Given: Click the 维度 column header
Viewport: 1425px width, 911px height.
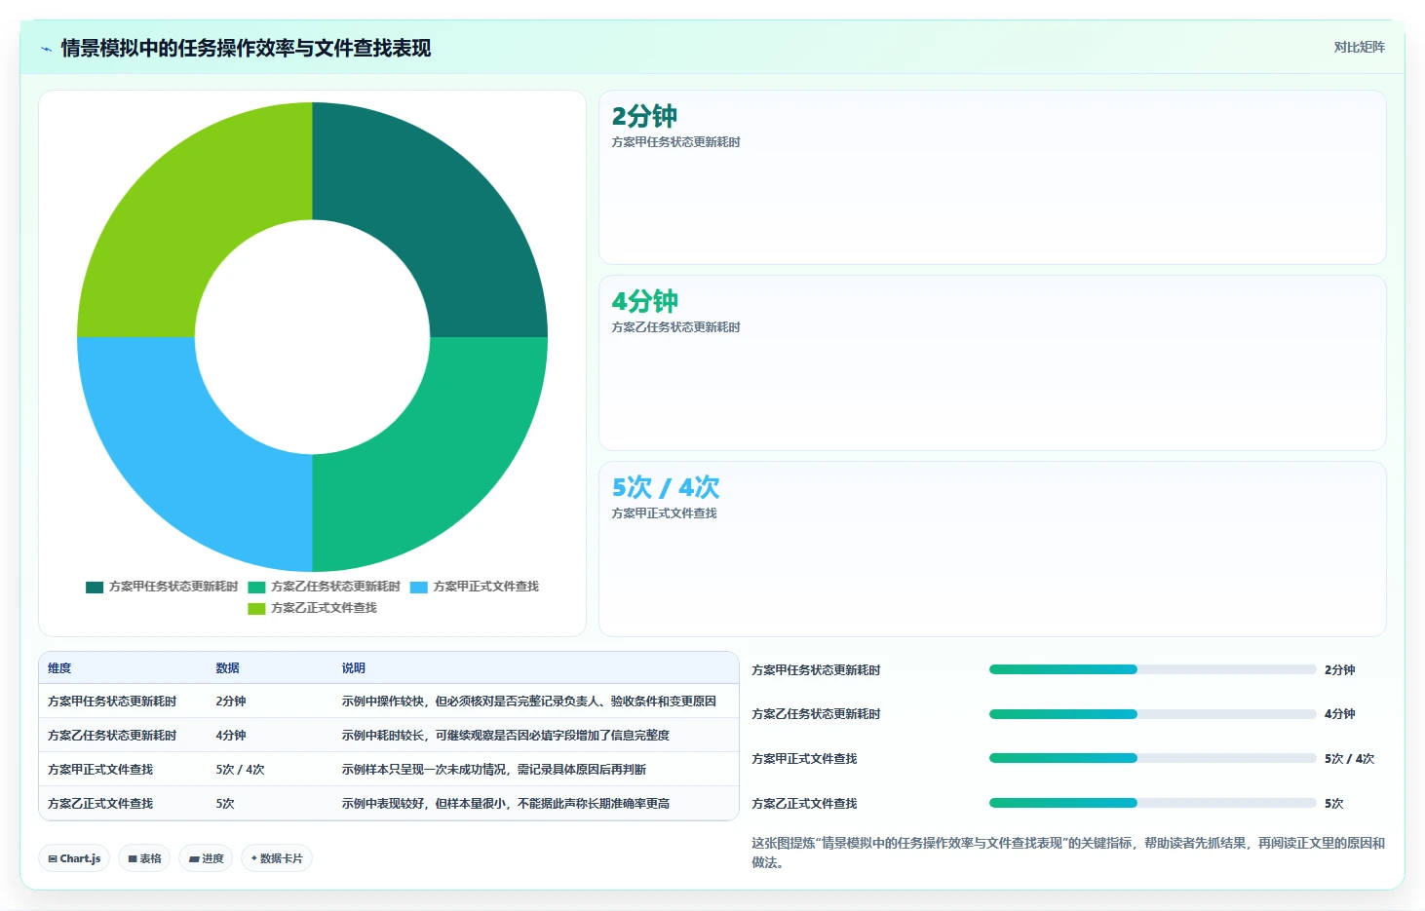Looking at the screenshot, I should click(x=59, y=668).
